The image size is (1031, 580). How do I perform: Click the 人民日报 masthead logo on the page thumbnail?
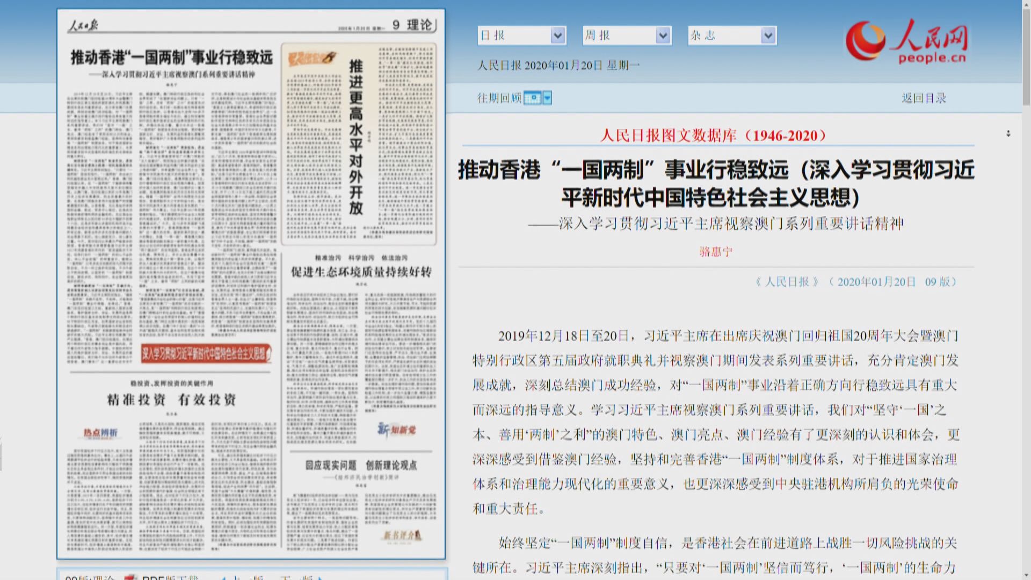tap(83, 25)
